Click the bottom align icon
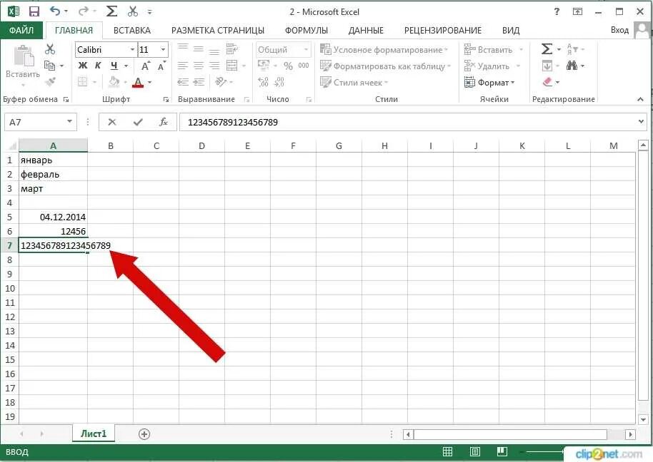The height and width of the screenshot is (462, 653). [214, 51]
